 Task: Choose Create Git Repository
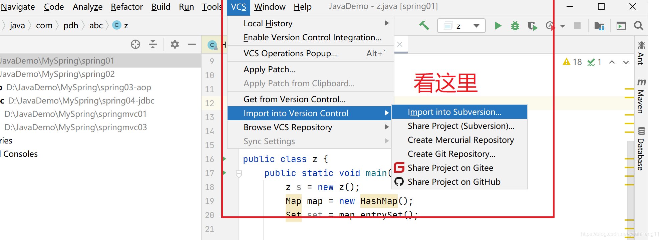click(459, 154)
